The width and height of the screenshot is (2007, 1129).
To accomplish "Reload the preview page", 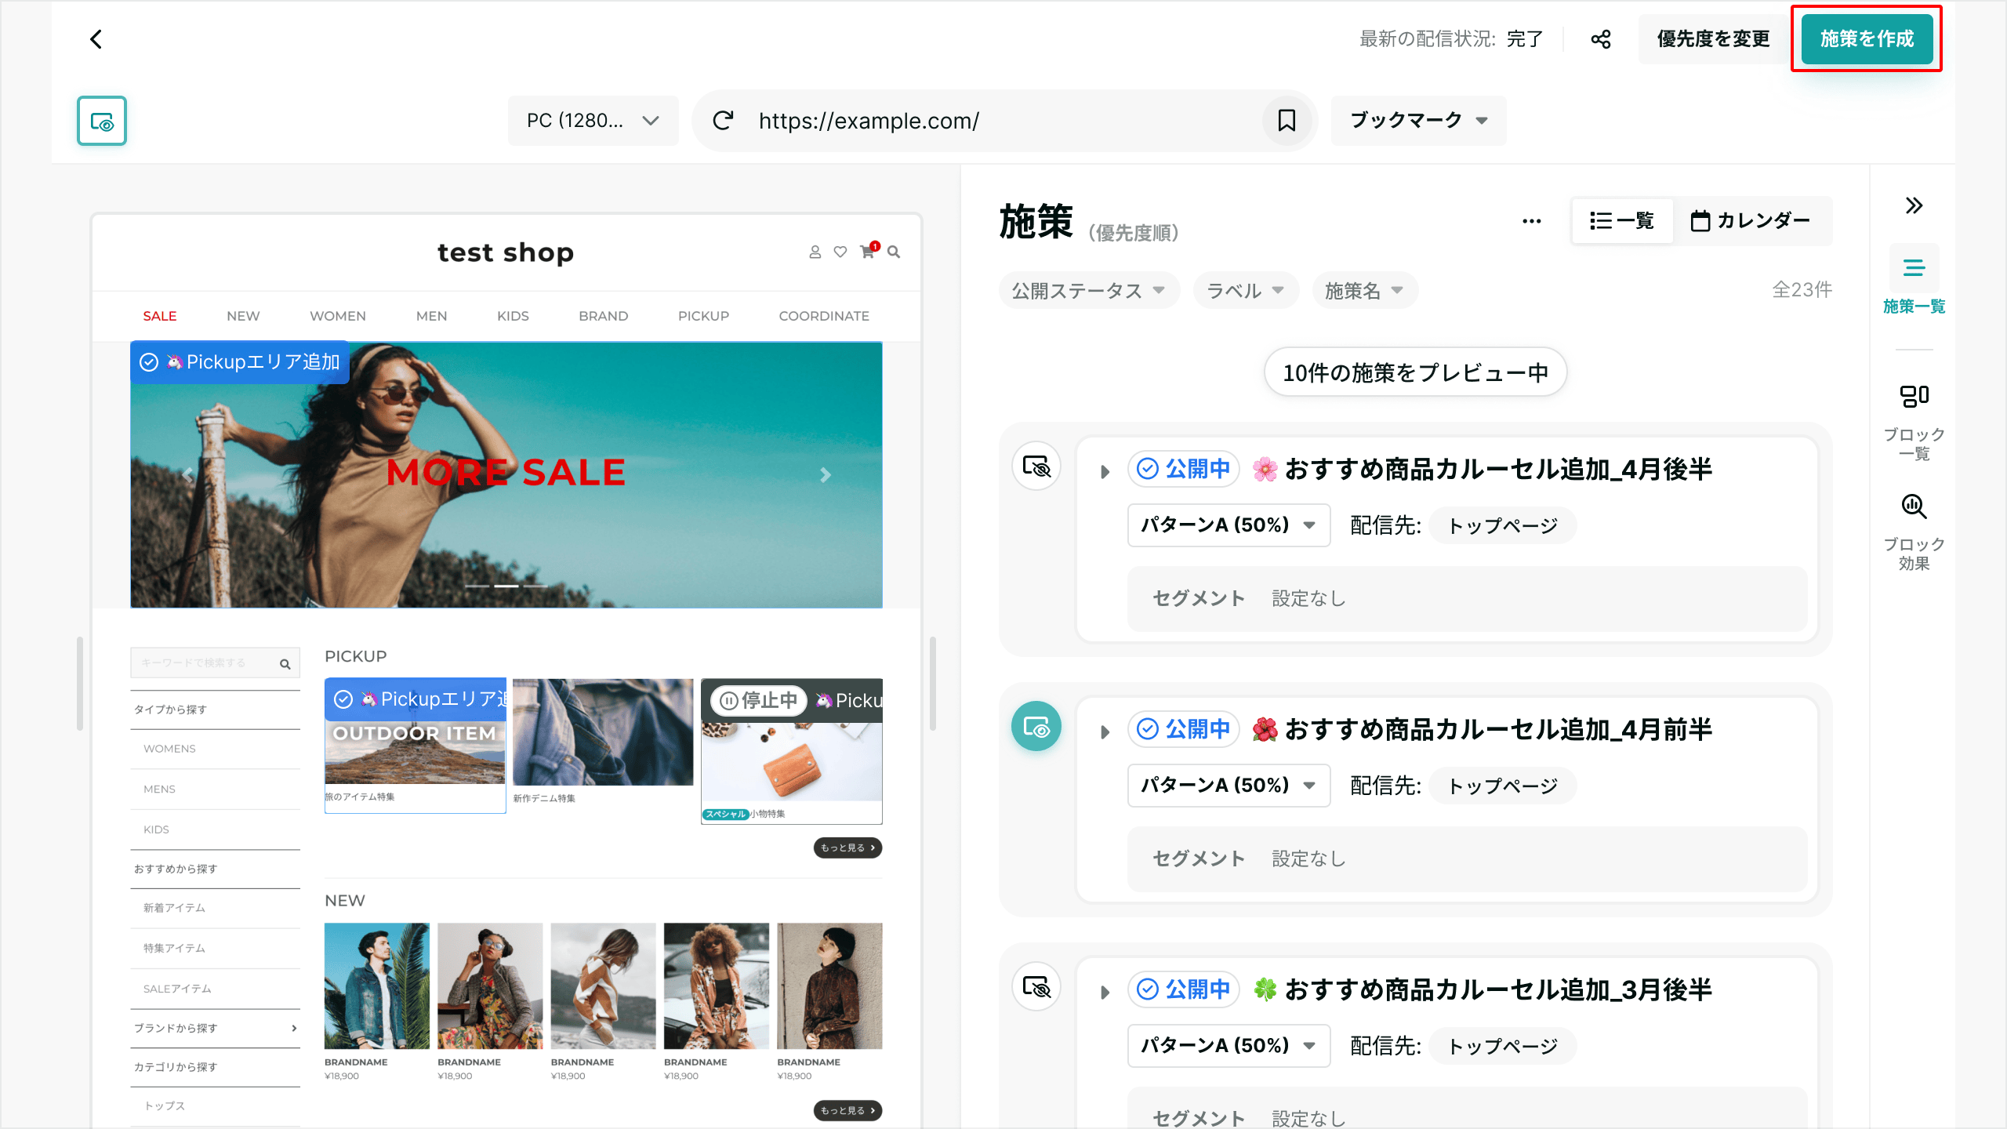I will pos(723,121).
